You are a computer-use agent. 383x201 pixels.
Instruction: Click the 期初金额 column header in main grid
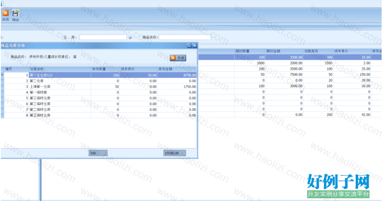[x=284, y=51]
